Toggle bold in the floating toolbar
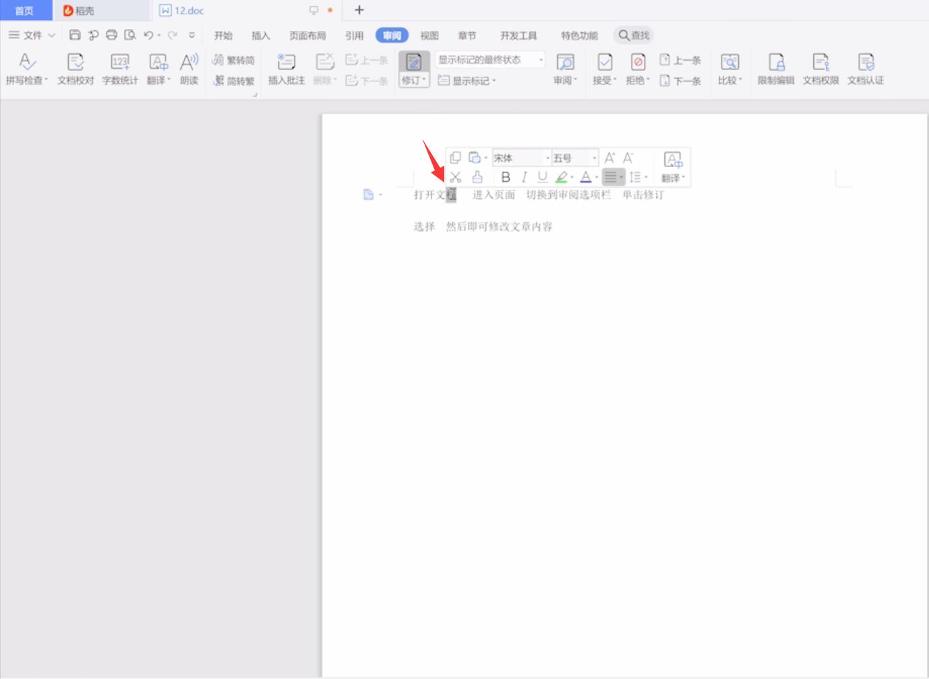This screenshot has height=679, width=929. [506, 177]
